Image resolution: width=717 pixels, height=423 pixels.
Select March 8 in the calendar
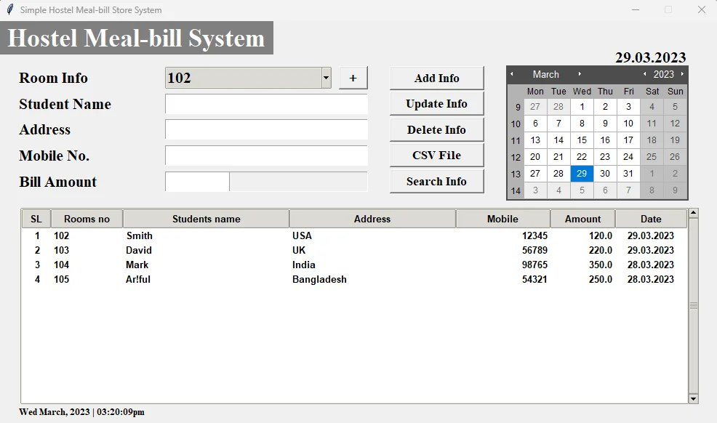click(582, 124)
